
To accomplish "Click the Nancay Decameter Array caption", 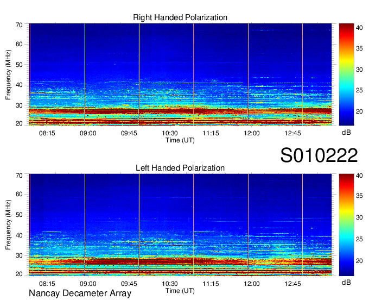I will (80, 293).
